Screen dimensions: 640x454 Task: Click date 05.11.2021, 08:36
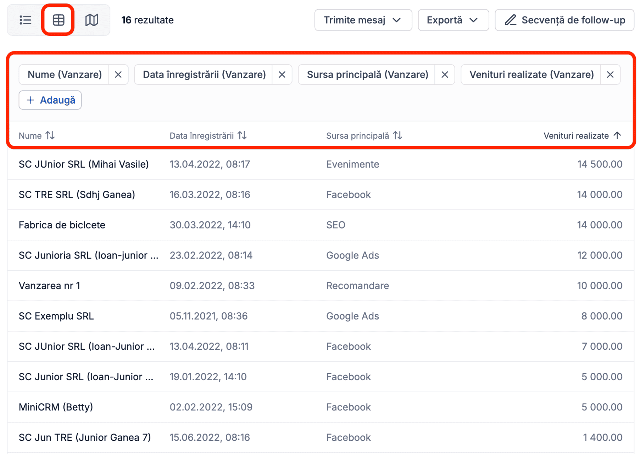[x=208, y=316]
